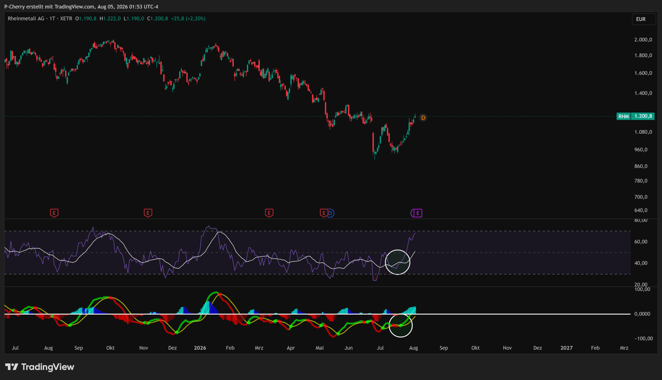662x380 pixels.
Task: Click the 2026 year label on the time axis
Action: (x=200, y=348)
